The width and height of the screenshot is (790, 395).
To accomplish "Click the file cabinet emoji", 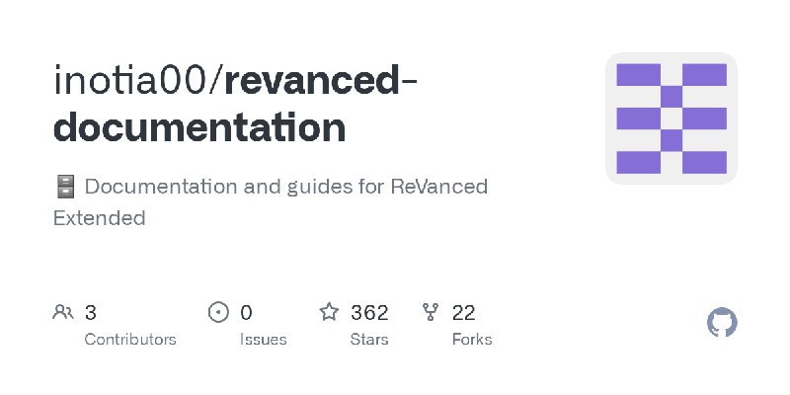I will click(64, 187).
